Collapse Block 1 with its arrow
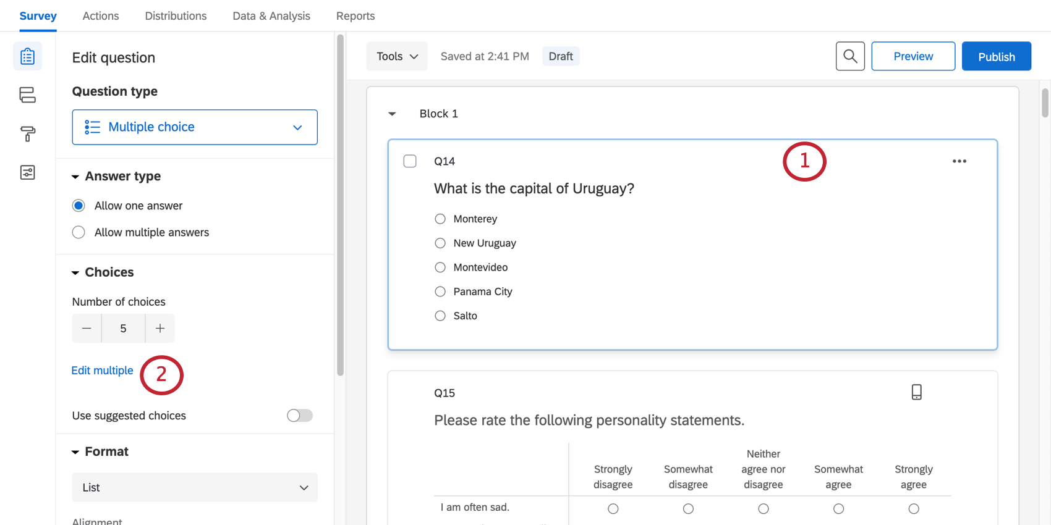1051x525 pixels. click(392, 114)
